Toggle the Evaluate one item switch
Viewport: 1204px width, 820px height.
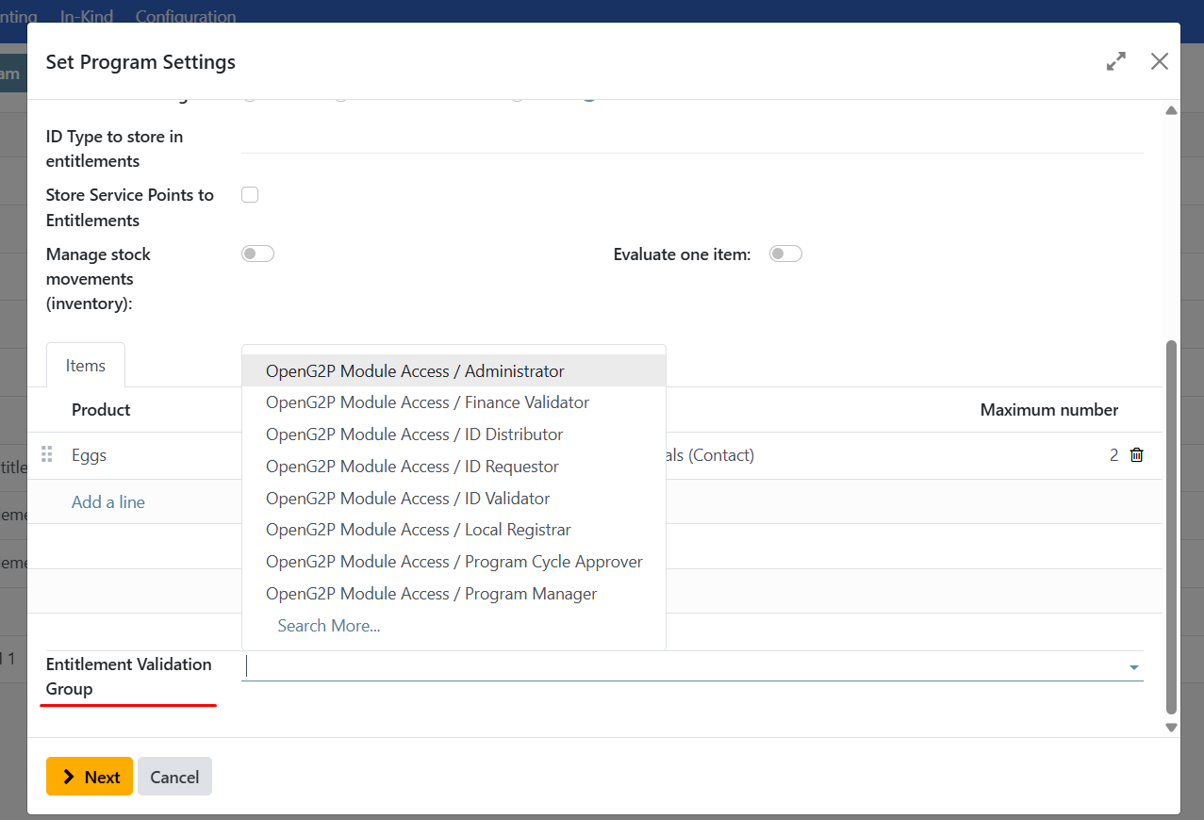pos(785,254)
